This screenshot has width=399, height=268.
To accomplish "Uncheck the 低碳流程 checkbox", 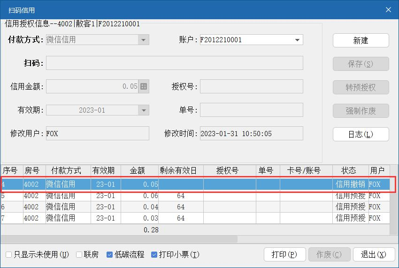I will (x=109, y=254).
